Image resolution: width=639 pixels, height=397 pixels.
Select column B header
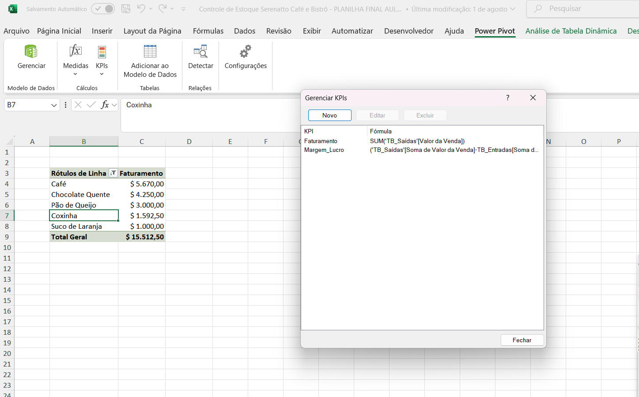click(84, 141)
